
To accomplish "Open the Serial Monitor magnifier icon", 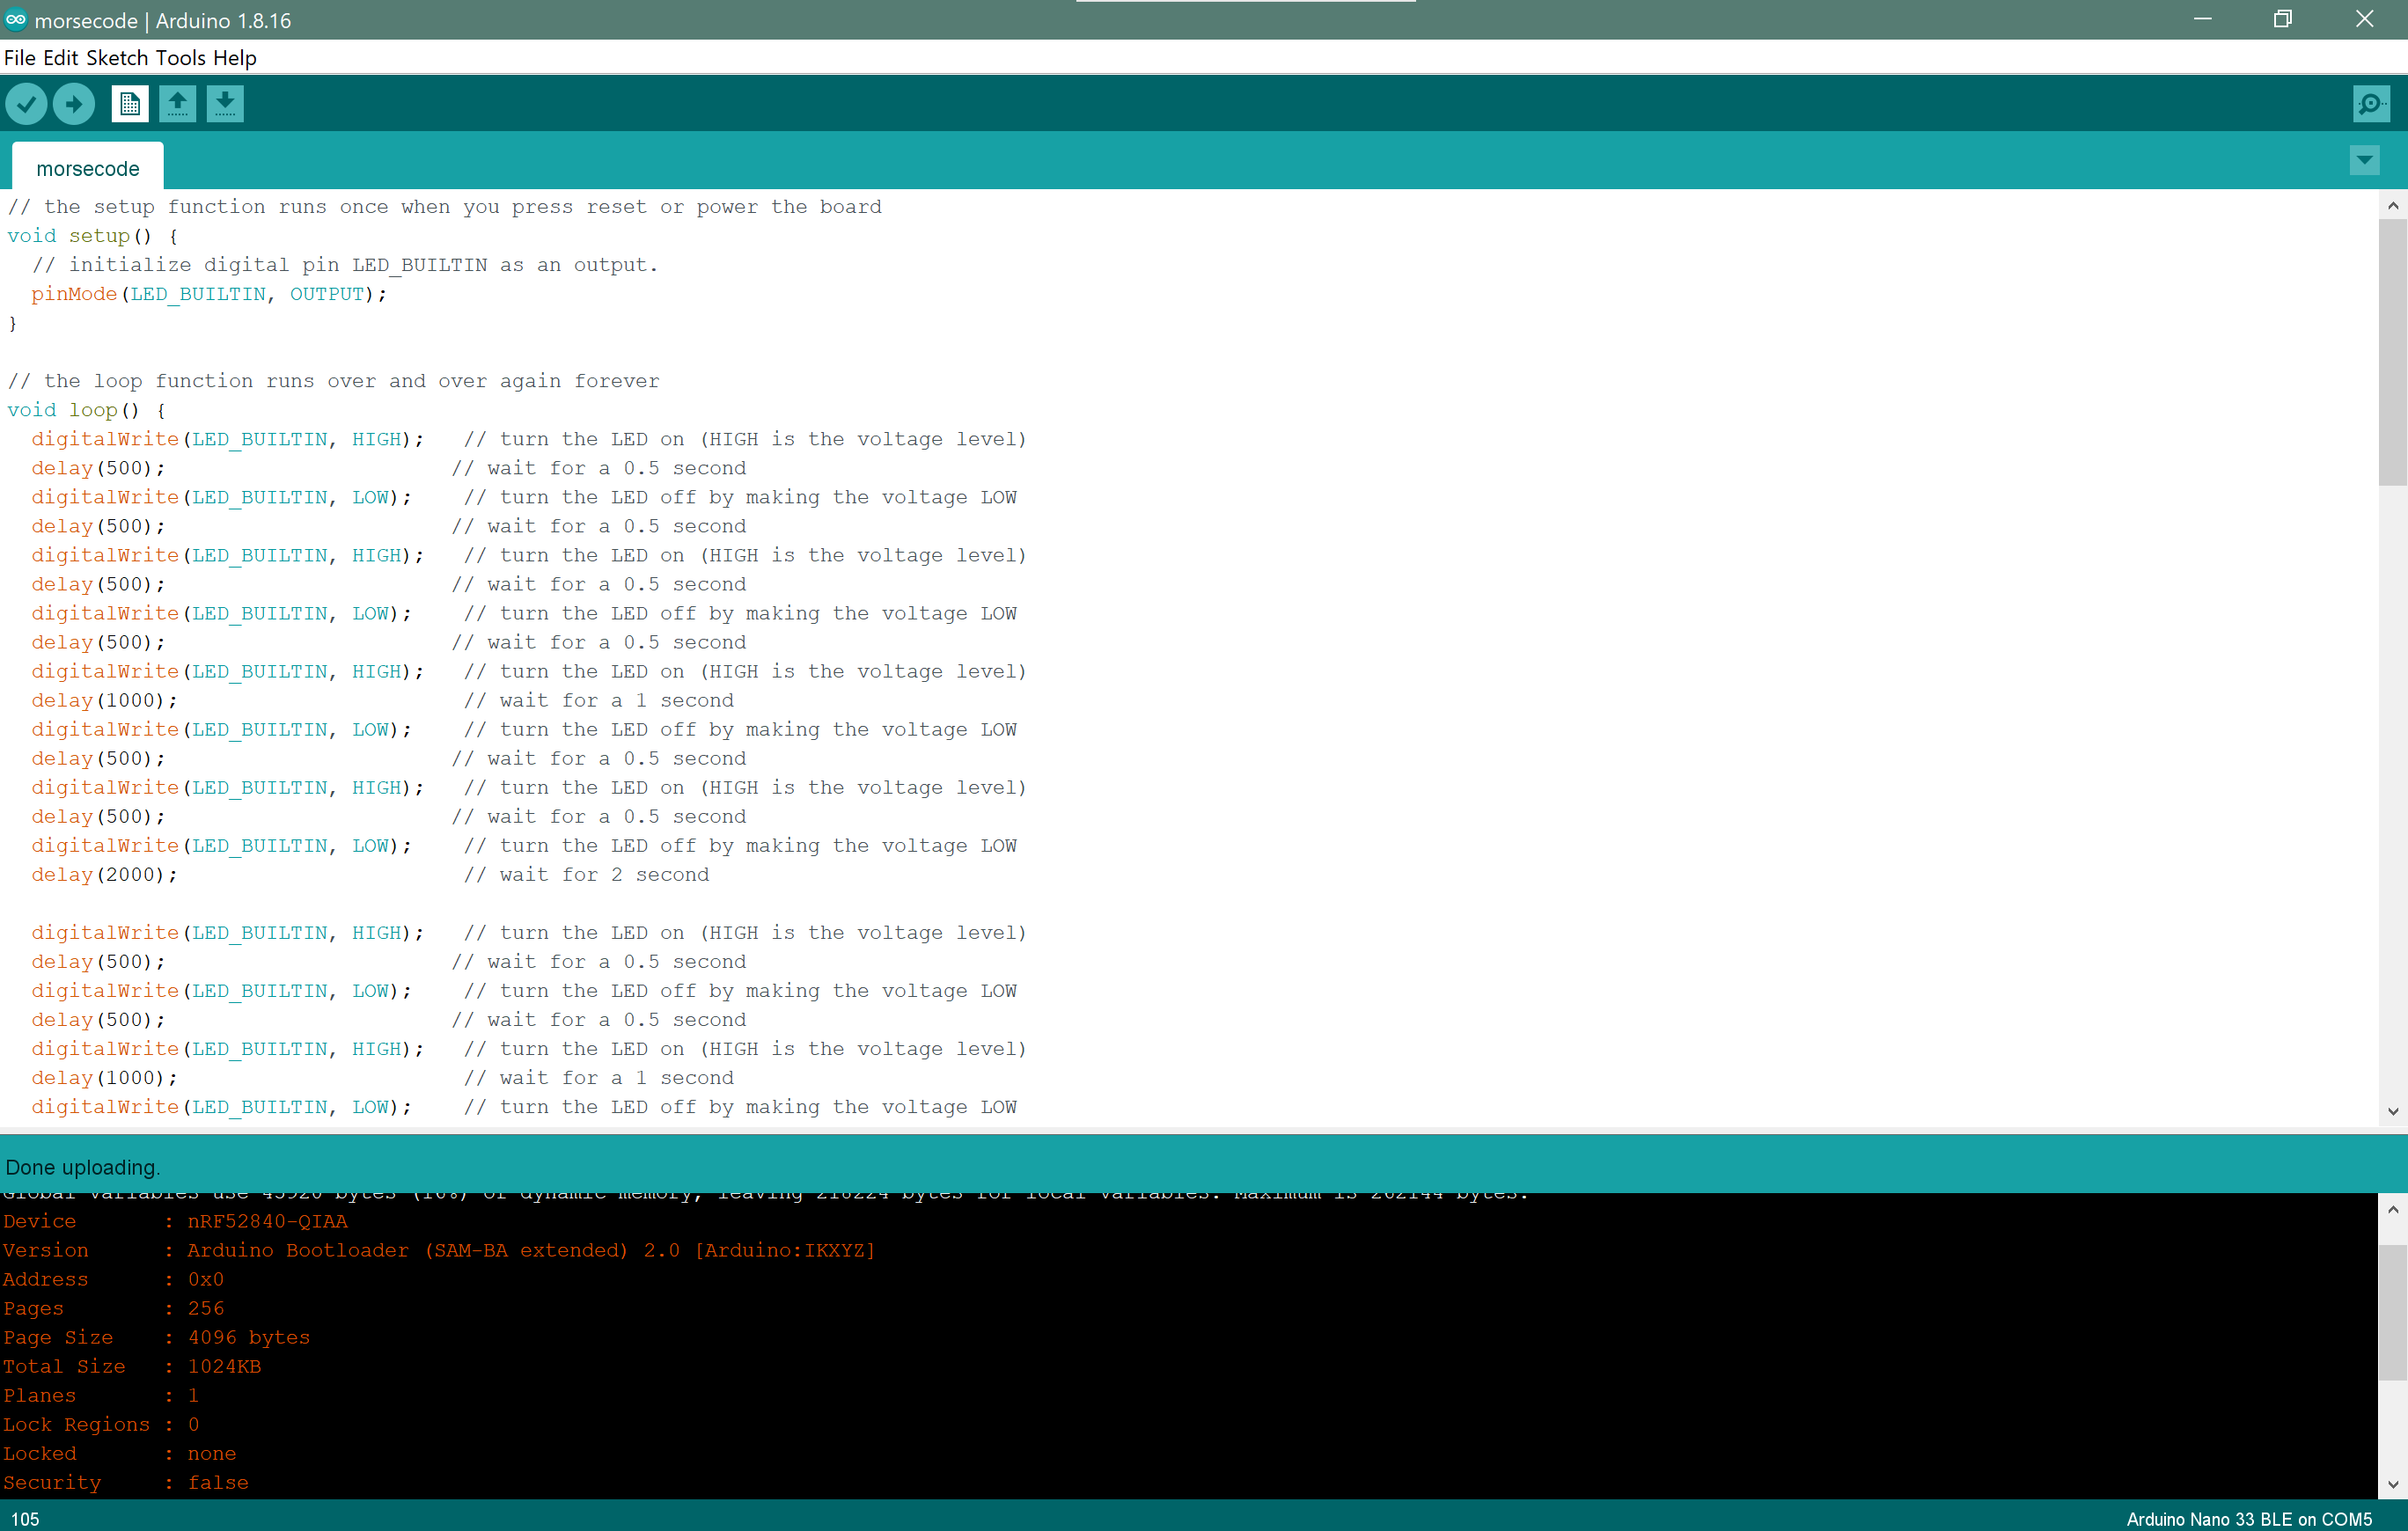I will coord(2371,103).
